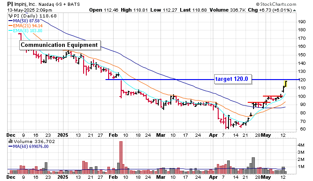Image resolution: width=313 pixels, height=181 pixels.
Task: Select the Low 112.27 value
Action: (x=164, y=10)
